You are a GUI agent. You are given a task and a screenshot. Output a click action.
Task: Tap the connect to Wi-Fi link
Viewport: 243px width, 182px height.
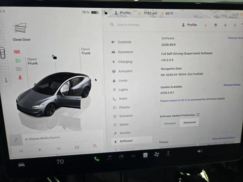[x=178, y=100]
